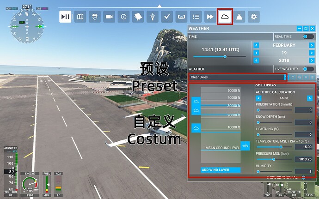Select the wind layer icon at ground level
319x199 pixels.
(x=245, y=145)
